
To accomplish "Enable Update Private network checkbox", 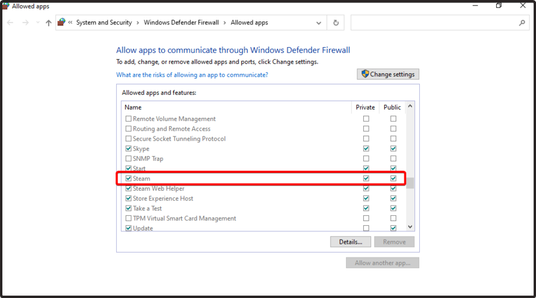I will tap(366, 228).
